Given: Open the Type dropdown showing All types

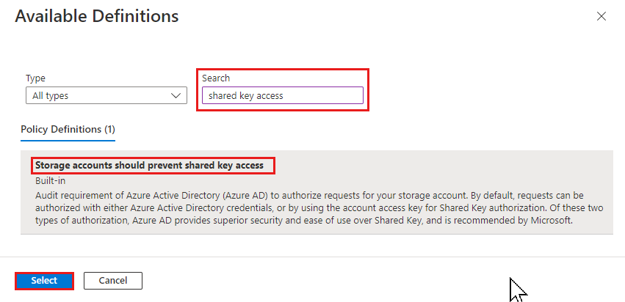Looking at the screenshot, I should click(106, 96).
